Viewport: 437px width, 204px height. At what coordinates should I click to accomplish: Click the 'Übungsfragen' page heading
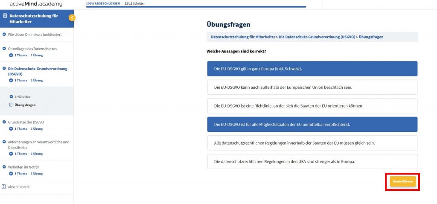click(228, 24)
